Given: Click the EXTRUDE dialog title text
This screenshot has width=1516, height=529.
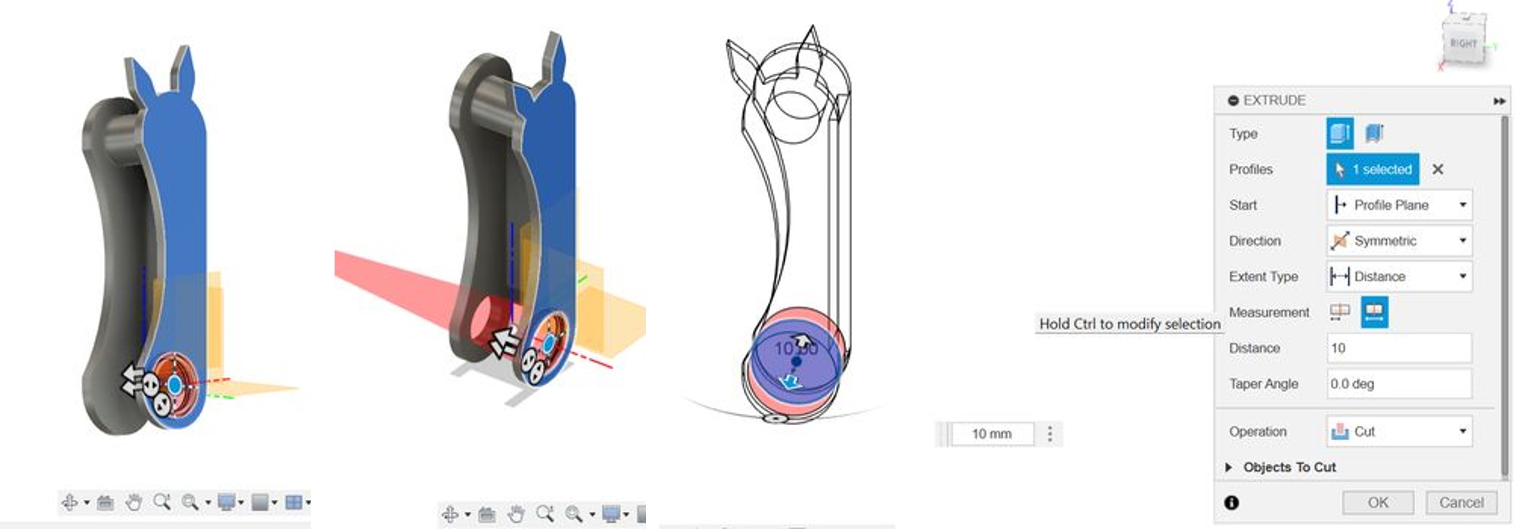Looking at the screenshot, I should coord(1274,101).
